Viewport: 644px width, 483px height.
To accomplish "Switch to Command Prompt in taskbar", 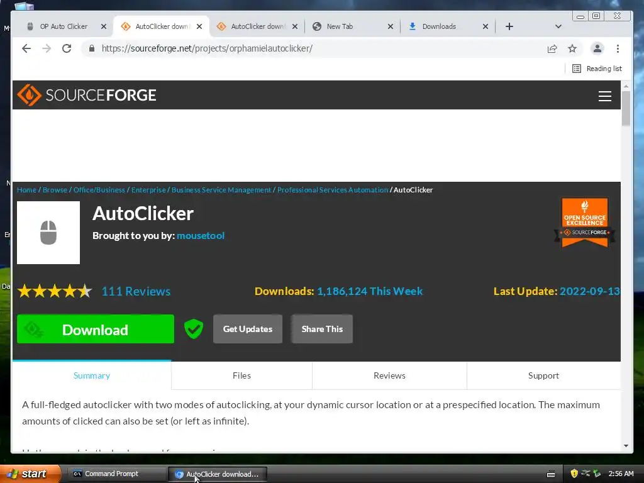I will (116, 474).
